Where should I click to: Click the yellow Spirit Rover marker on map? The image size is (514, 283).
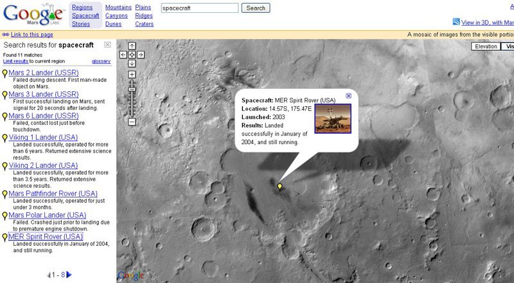279,187
